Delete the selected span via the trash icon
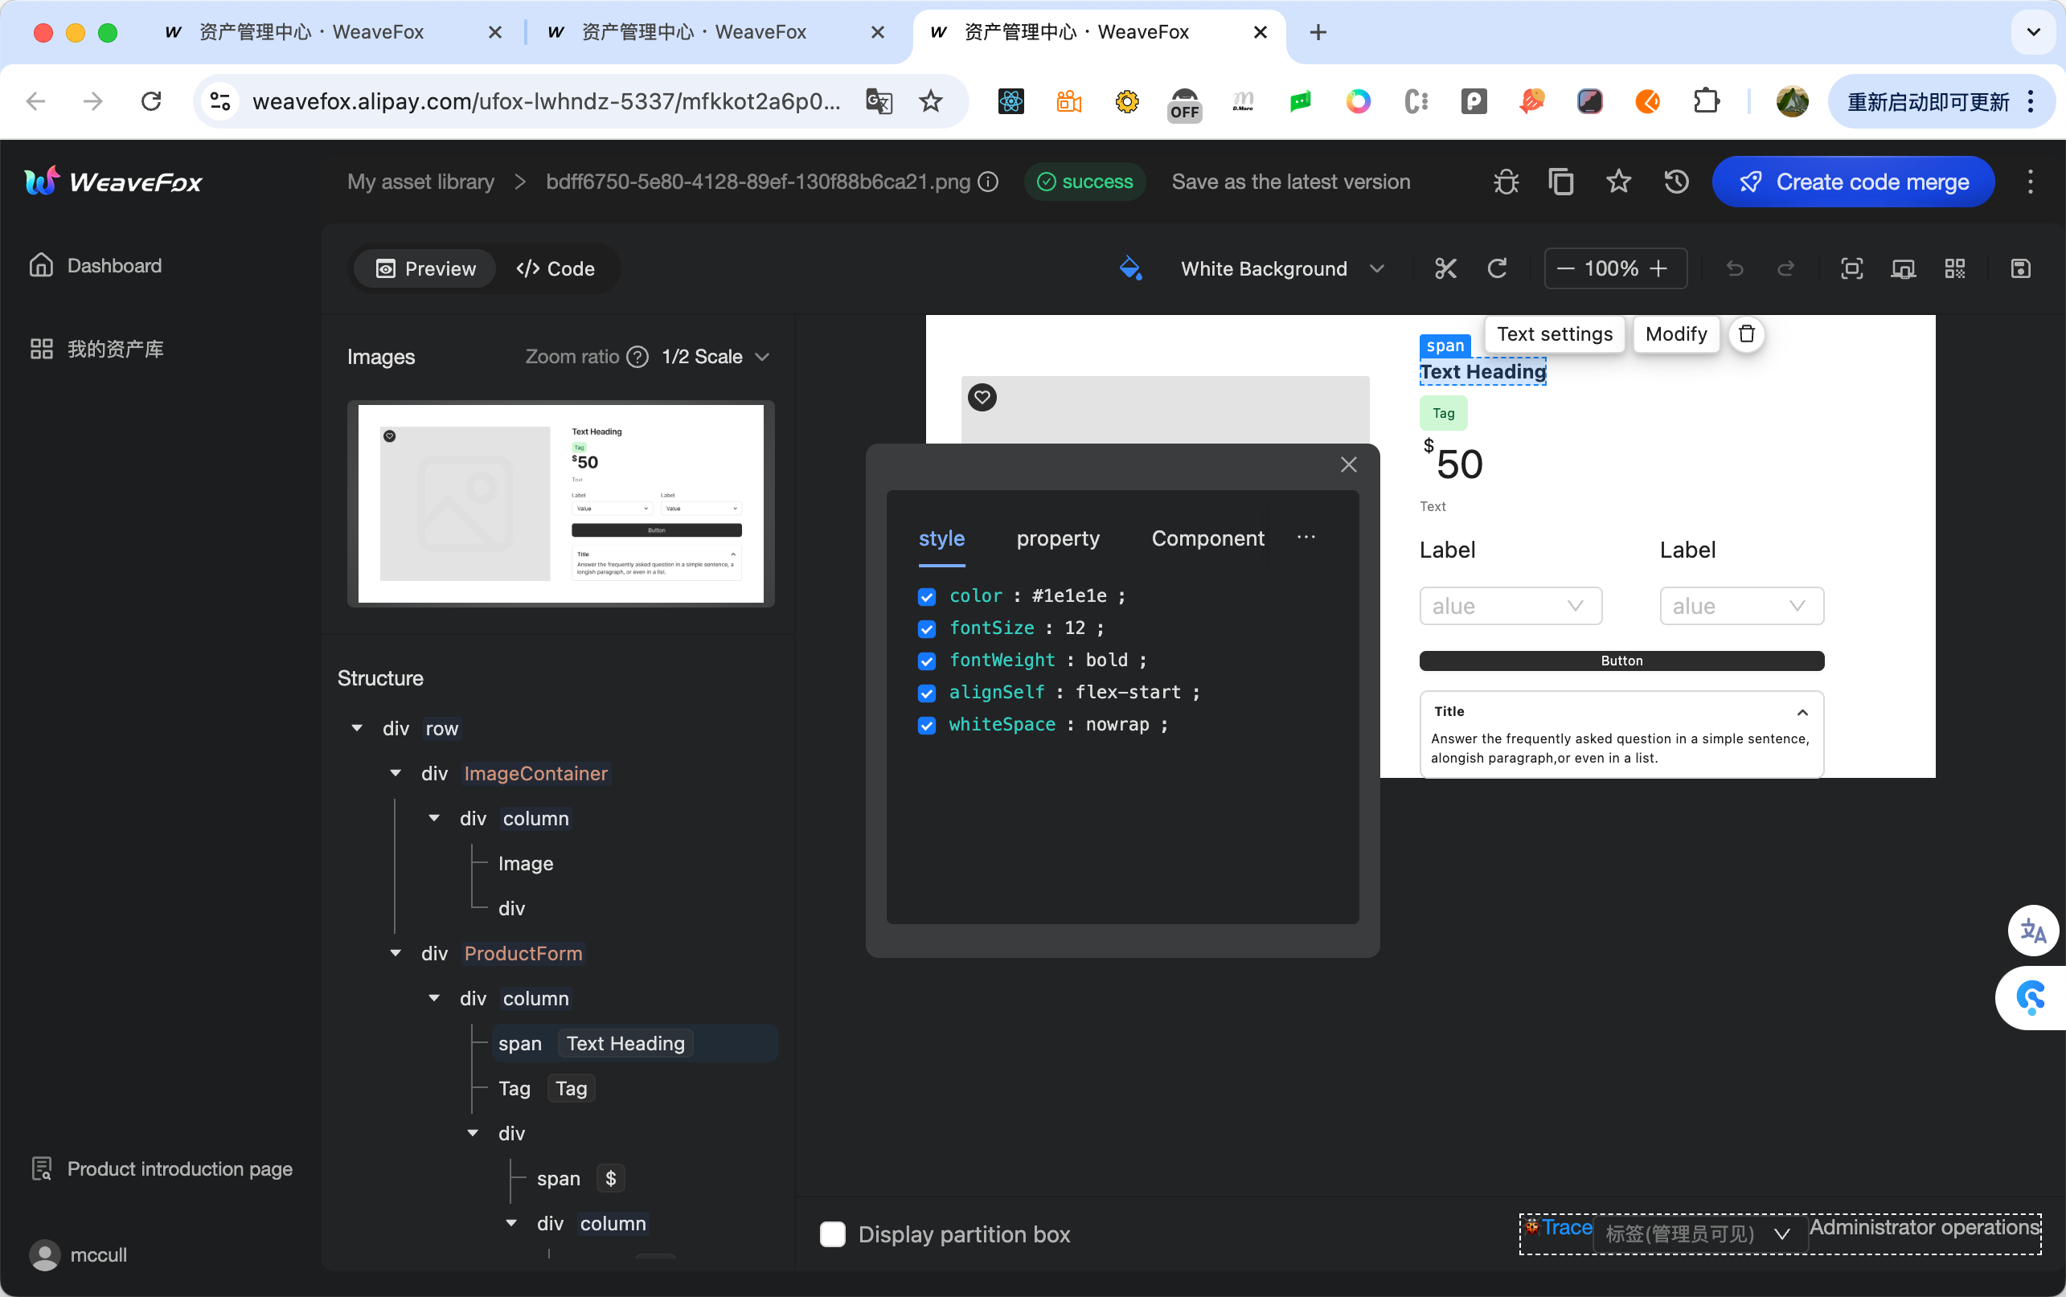Image resolution: width=2066 pixels, height=1297 pixels. point(1746,333)
